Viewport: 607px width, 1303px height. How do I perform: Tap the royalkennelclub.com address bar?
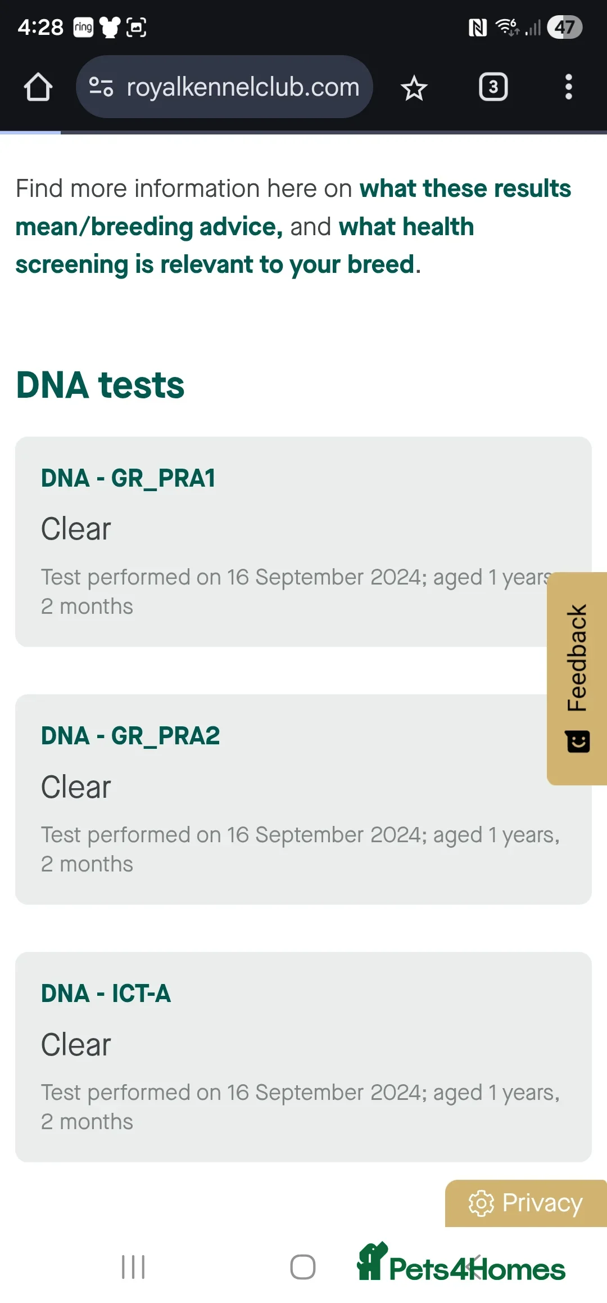[x=242, y=87]
